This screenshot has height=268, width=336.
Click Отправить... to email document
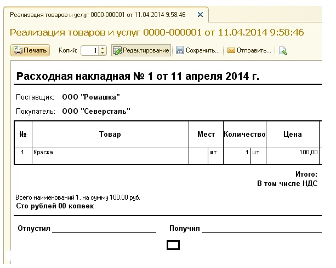click(x=249, y=50)
